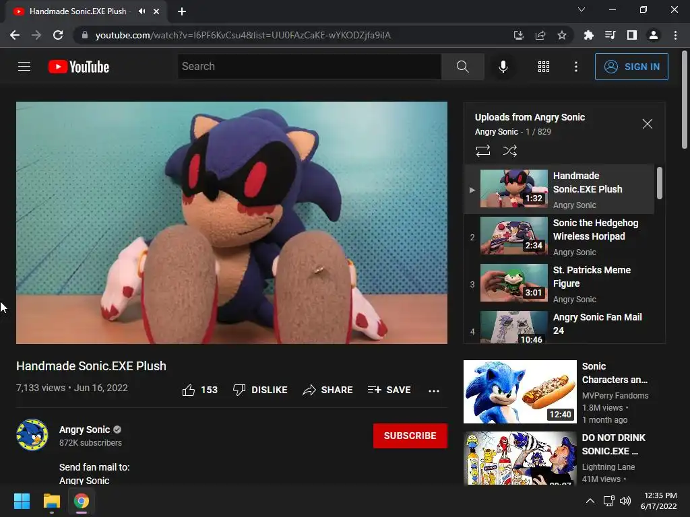Screen dimensions: 690x517
Task: Open Windows Start menu
Action: click(x=22, y=501)
